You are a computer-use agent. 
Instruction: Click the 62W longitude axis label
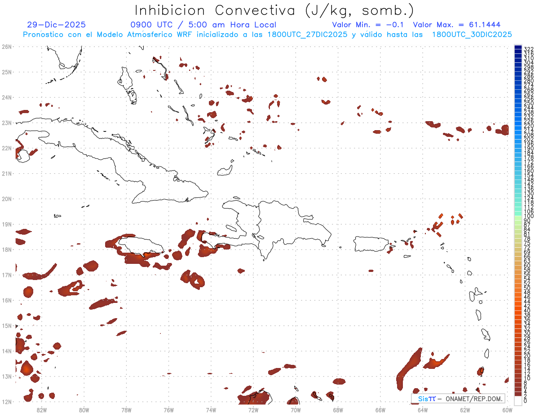465,409
